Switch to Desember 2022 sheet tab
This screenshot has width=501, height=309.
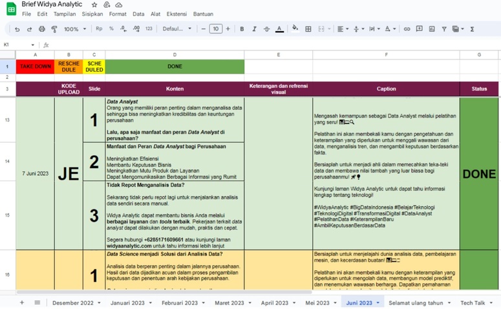click(73, 303)
